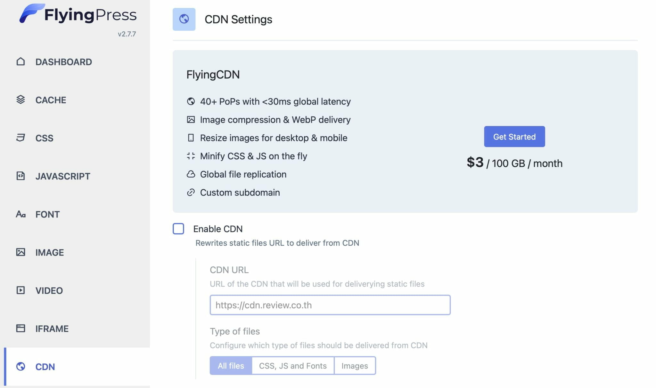The height and width of the screenshot is (388, 656).
Task: Click the Dashboard home icon
Action: click(20, 61)
